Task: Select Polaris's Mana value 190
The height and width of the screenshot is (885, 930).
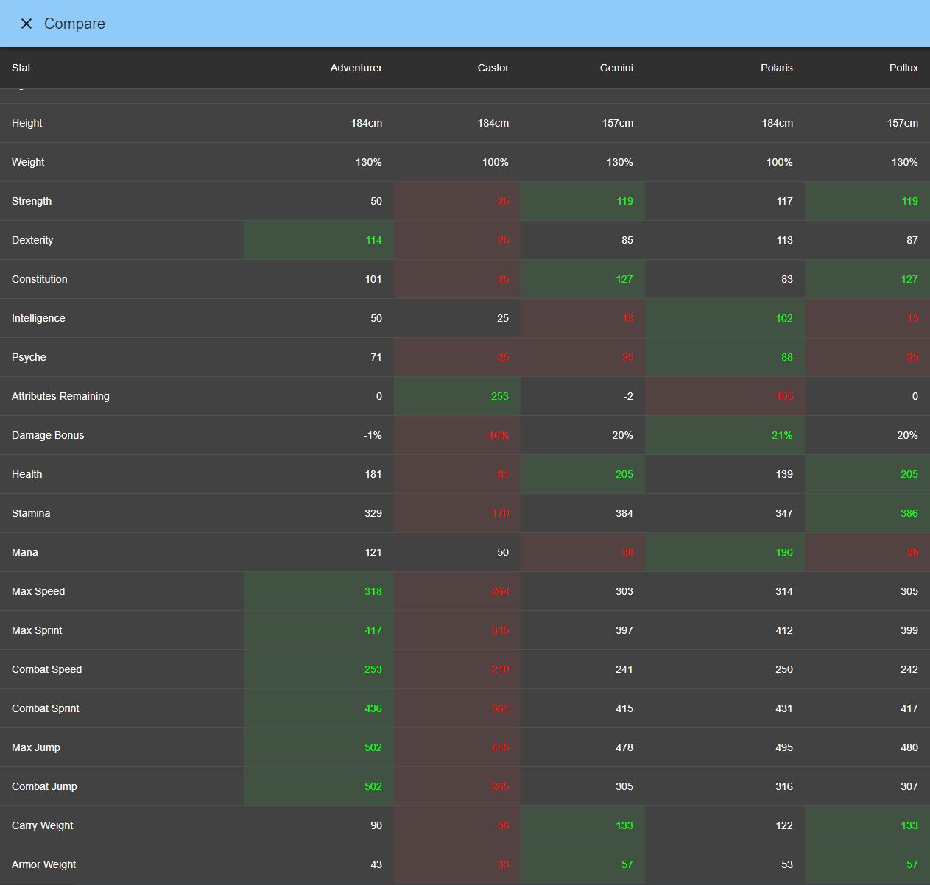Action: pyautogui.click(x=783, y=552)
